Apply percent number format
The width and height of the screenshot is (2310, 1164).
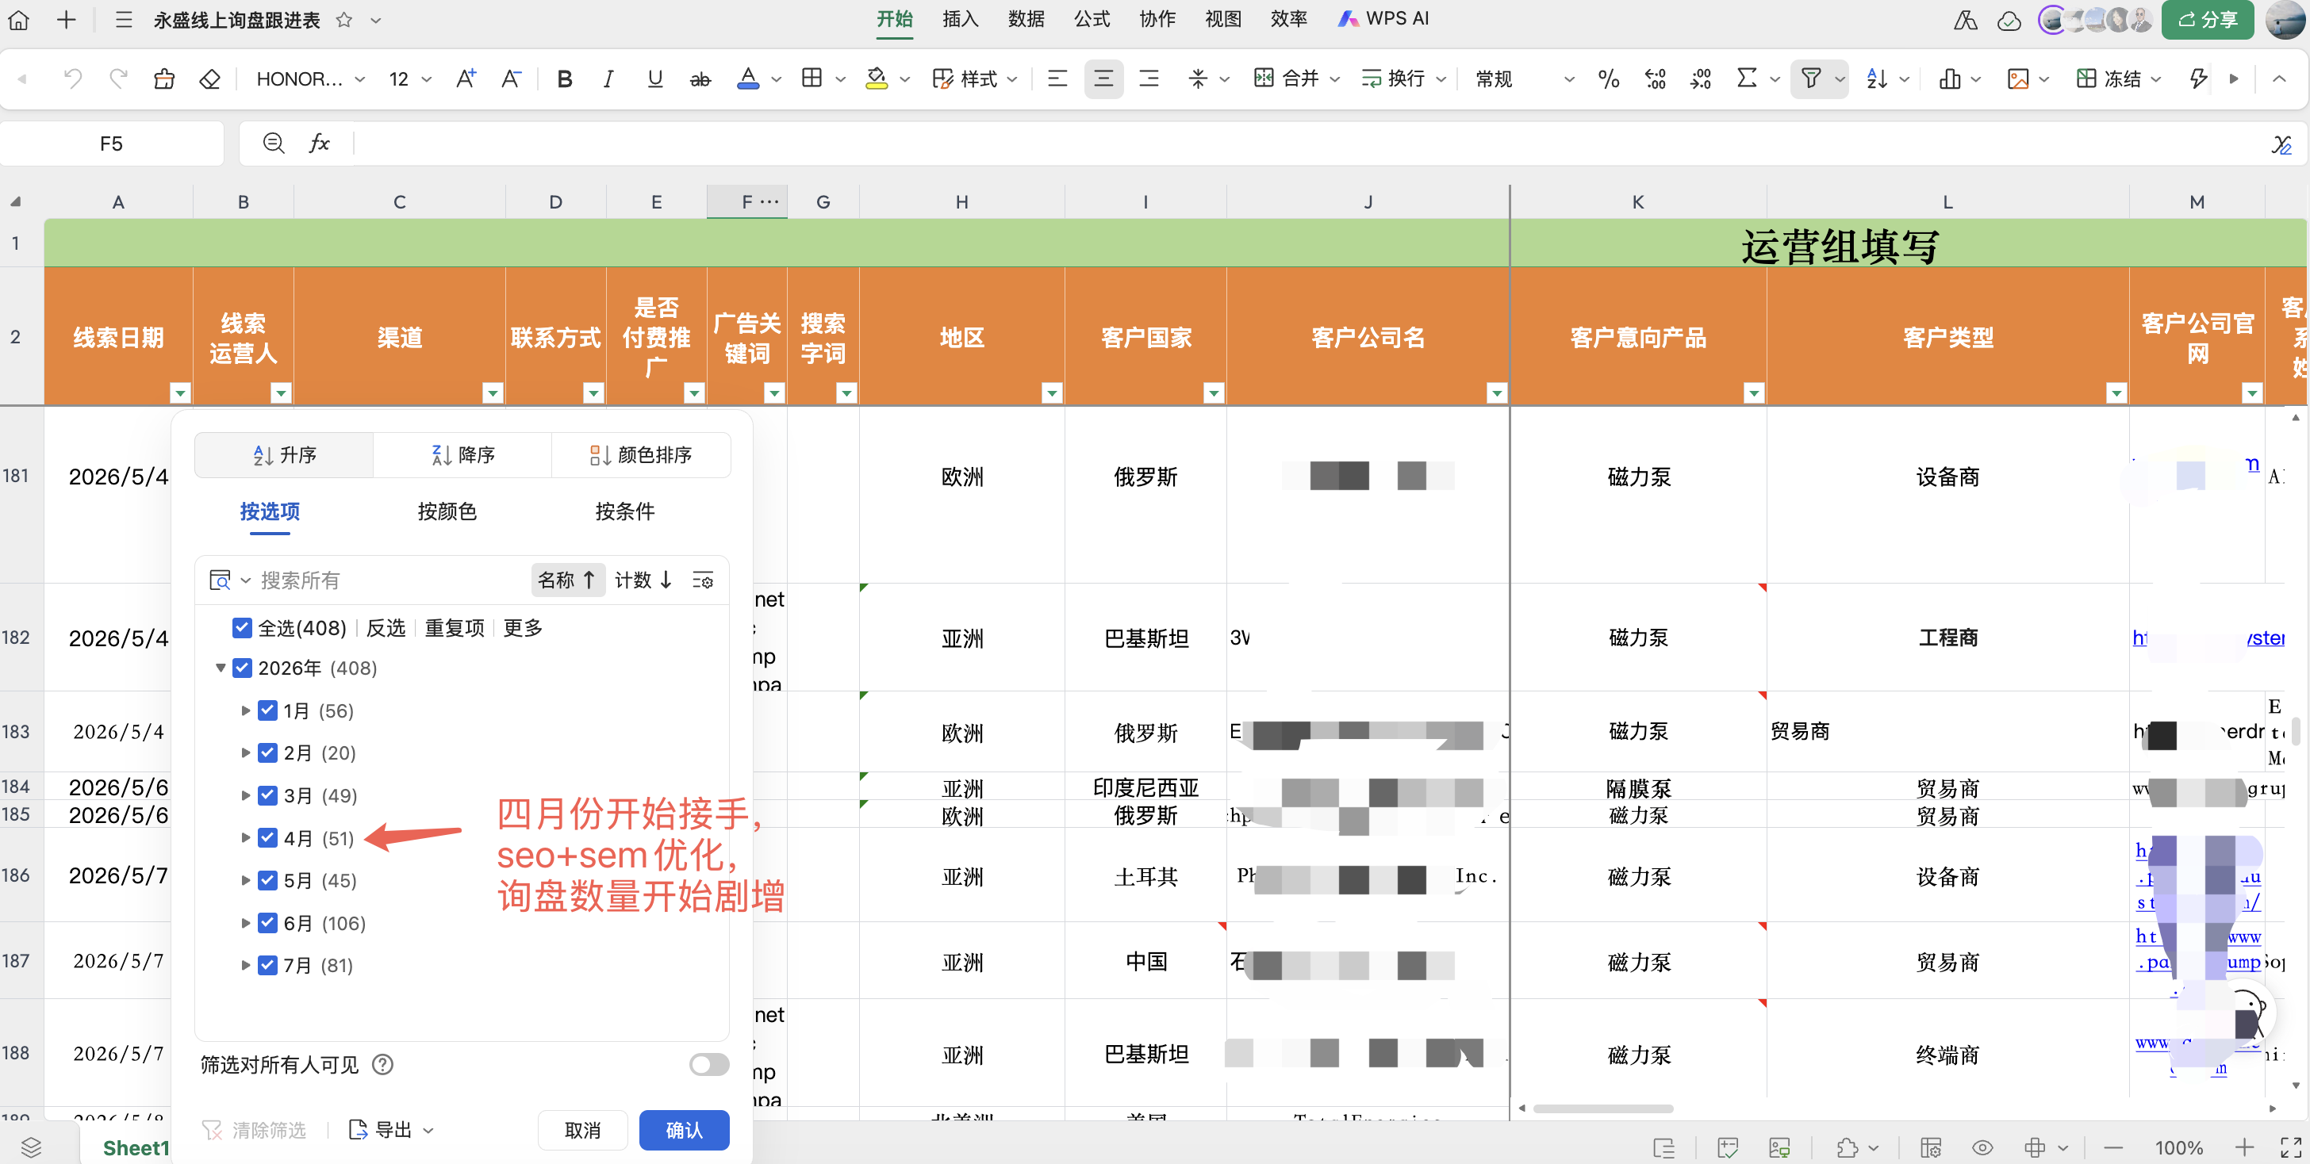click(x=1609, y=78)
